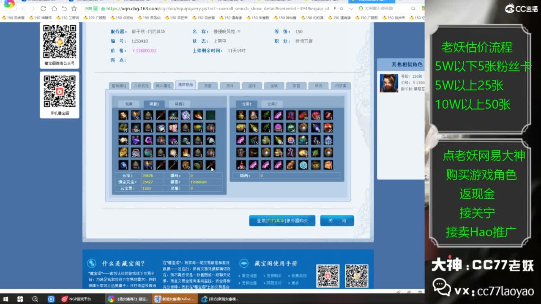Open the 常见问题 help link
The height and width of the screenshot is (304, 541).
point(249,276)
